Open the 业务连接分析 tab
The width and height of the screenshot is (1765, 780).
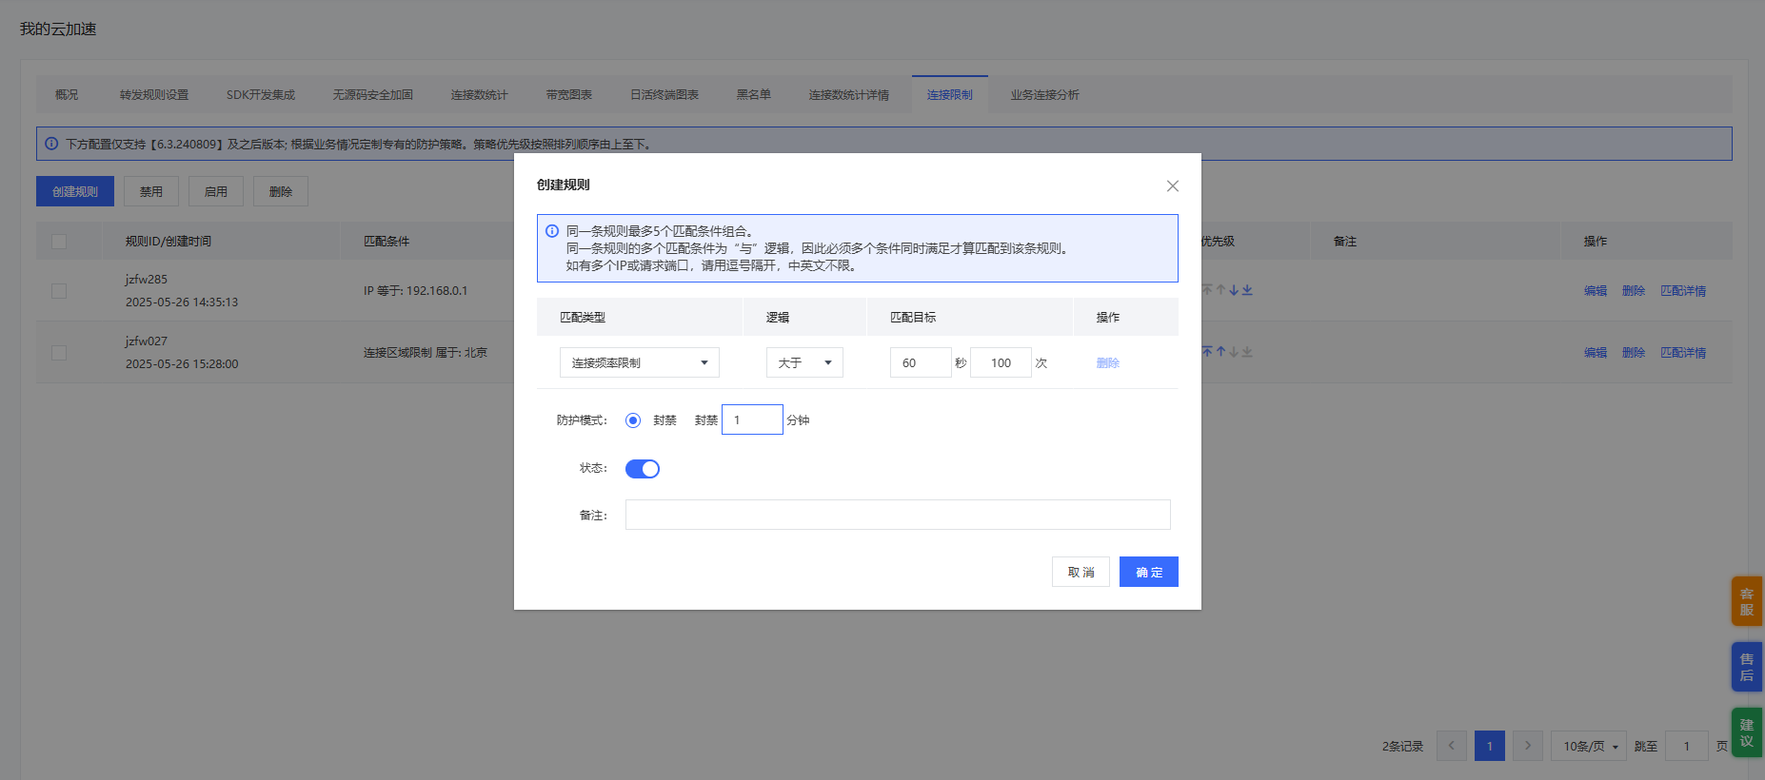1045,95
